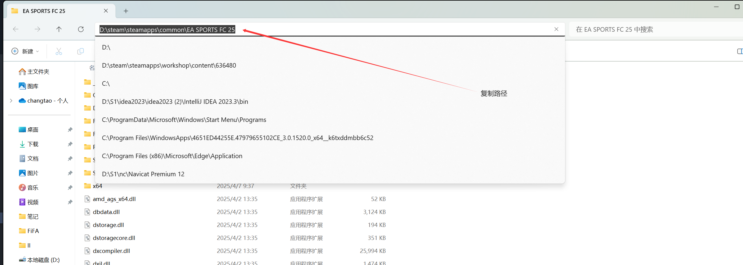743x265 pixels.
Task: Click the 25,994 KB size cell
Action: coord(373,251)
